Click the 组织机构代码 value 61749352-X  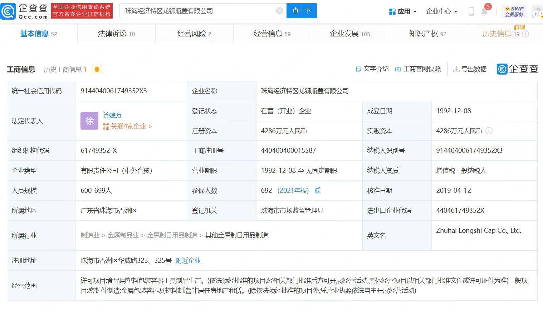(99, 150)
